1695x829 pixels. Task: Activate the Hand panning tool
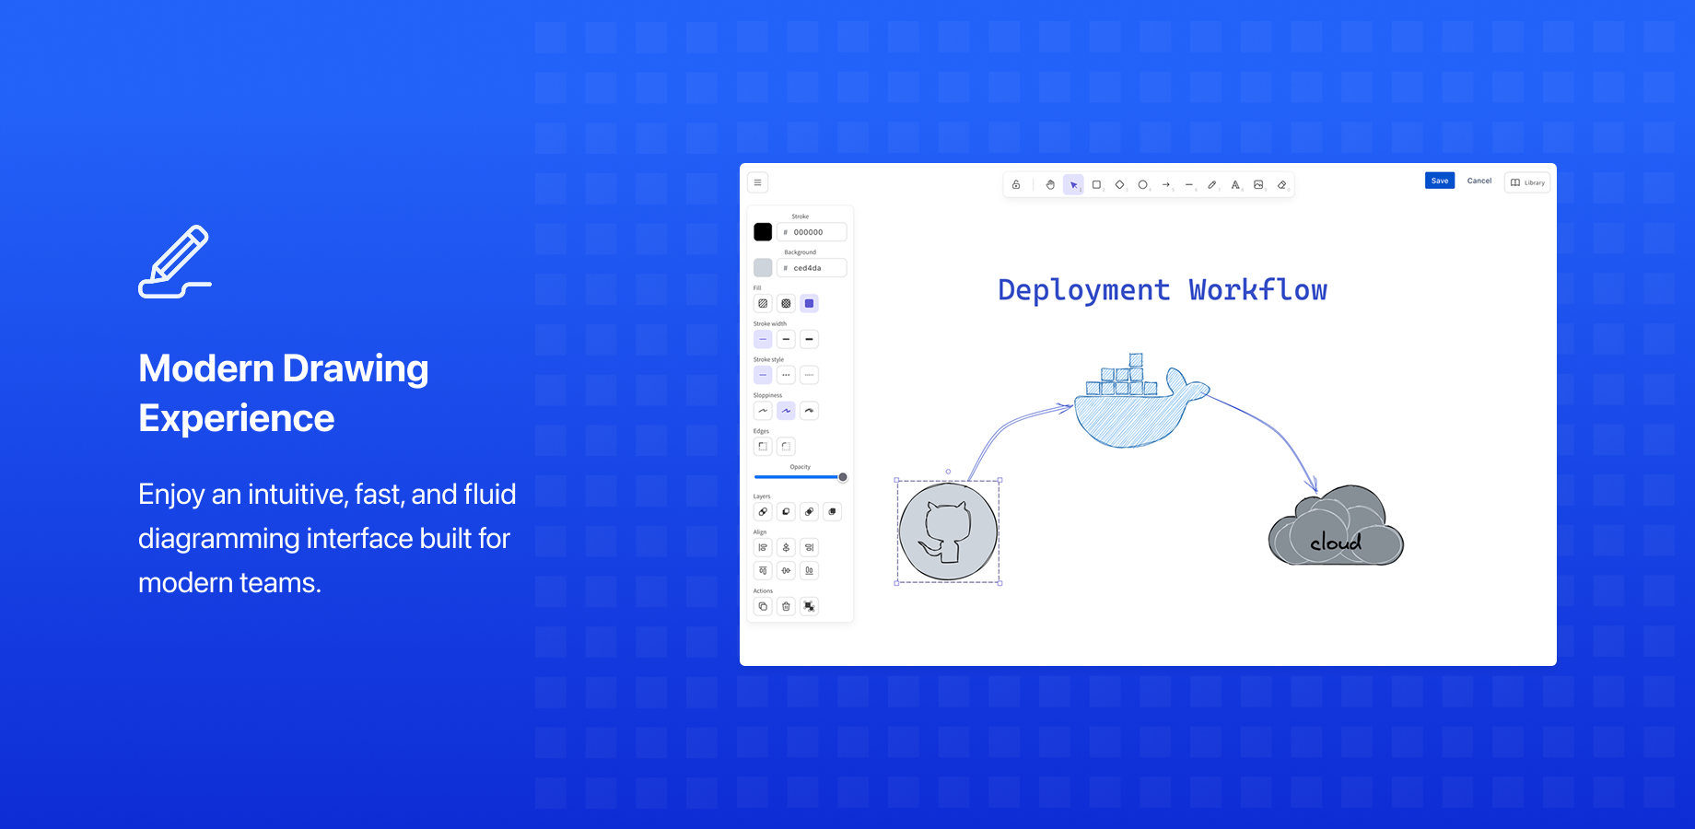pyautogui.click(x=1050, y=184)
